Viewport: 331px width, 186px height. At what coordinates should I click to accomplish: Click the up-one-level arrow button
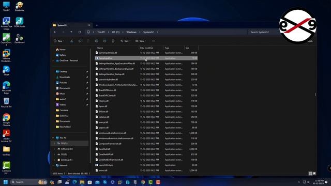click(71, 32)
